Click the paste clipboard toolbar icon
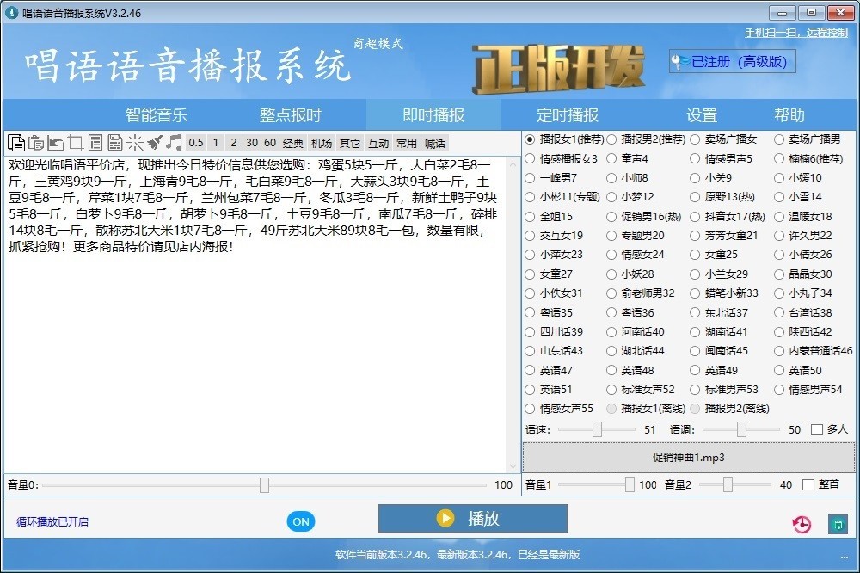This screenshot has width=860, height=573. pos(36,143)
